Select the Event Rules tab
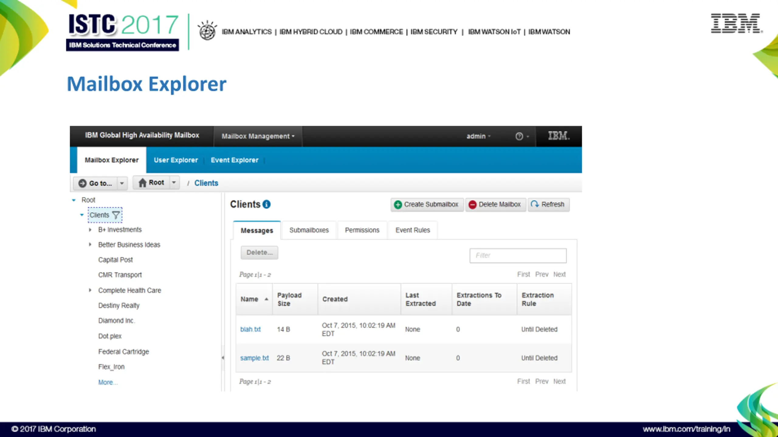Screen dimensions: 778x437 tap(413, 230)
